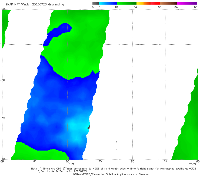
Task: Select the red segment of the colorbar
Action: pyautogui.click(x=155, y=3)
